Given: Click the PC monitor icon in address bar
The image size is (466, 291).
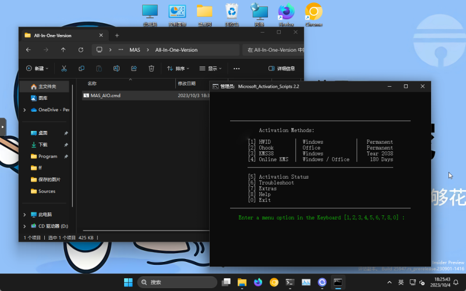Looking at the screenshot, I should pyautogui.click(x=99, y=49).
